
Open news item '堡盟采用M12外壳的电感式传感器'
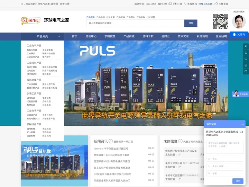point(112,161)
